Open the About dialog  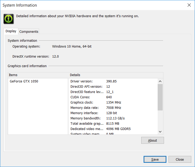click(x=152, y=140)
